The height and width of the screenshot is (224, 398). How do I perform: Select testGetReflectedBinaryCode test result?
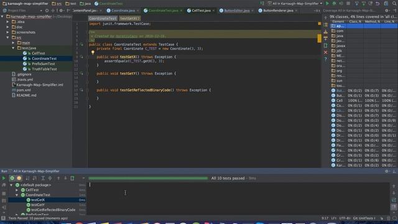(47, 210)
